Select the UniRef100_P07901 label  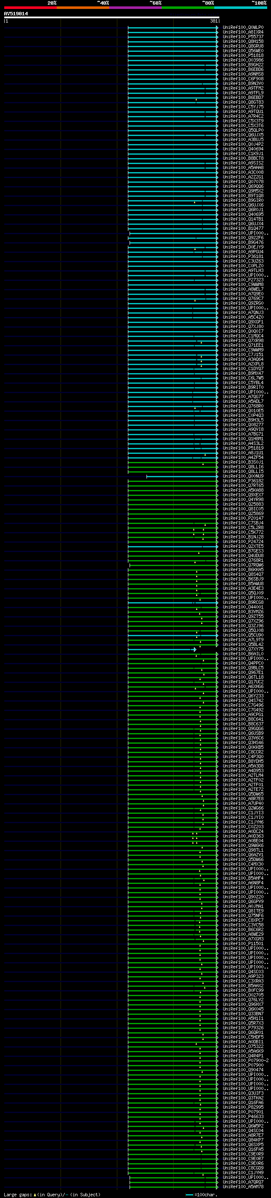point(243,1112)
